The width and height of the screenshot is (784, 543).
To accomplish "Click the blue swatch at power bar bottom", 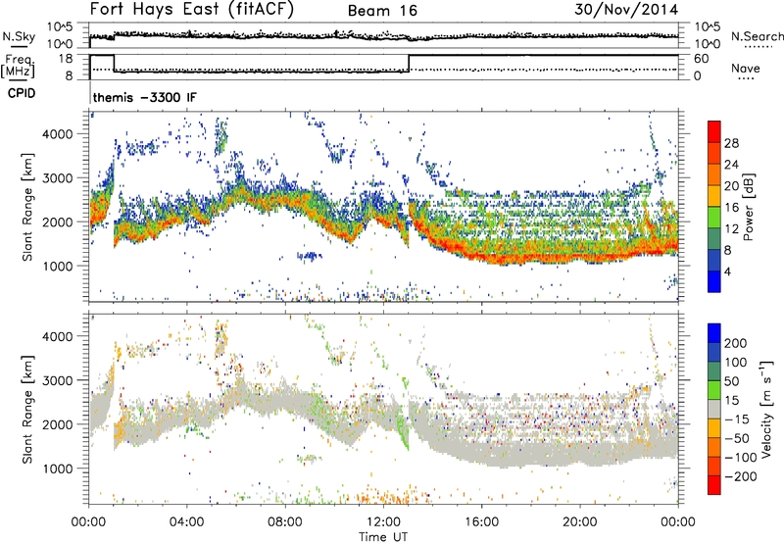I will pyautogui.click(x=714, y=281).
